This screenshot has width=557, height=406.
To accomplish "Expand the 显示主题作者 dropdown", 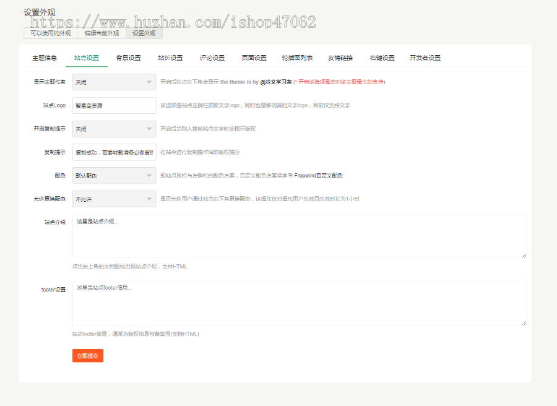I will [114, 82].
